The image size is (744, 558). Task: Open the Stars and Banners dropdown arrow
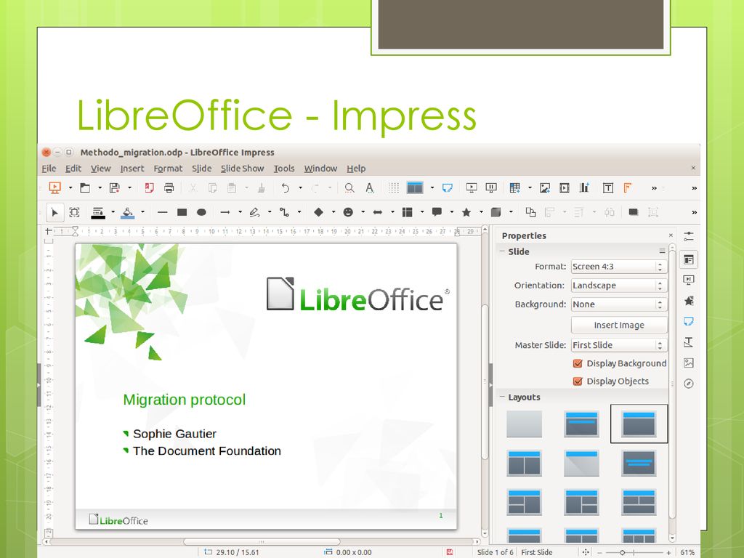[x=481, y=212]
